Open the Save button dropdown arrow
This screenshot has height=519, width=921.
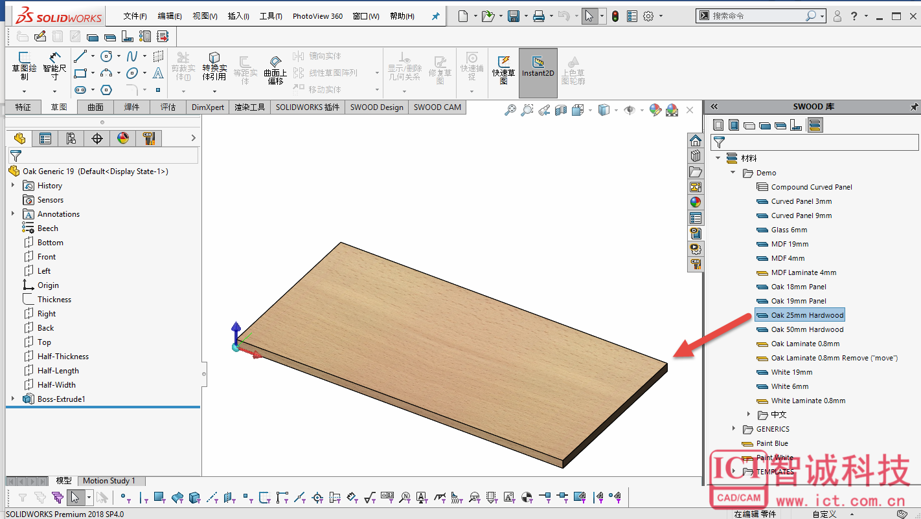525,16
